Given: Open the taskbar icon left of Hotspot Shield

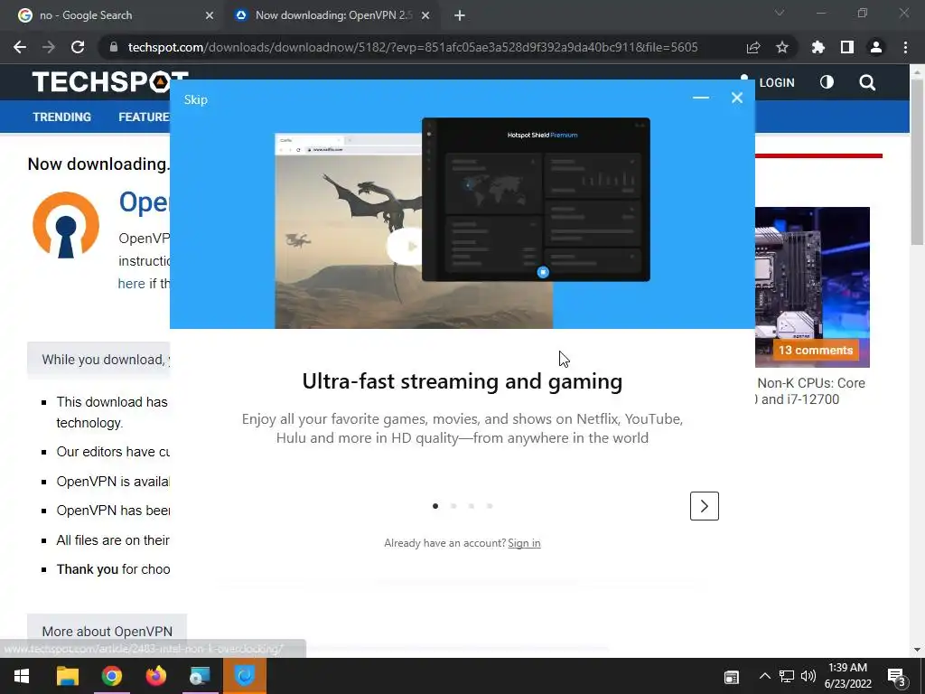Looking at the screenshot, I should [201, 676].
